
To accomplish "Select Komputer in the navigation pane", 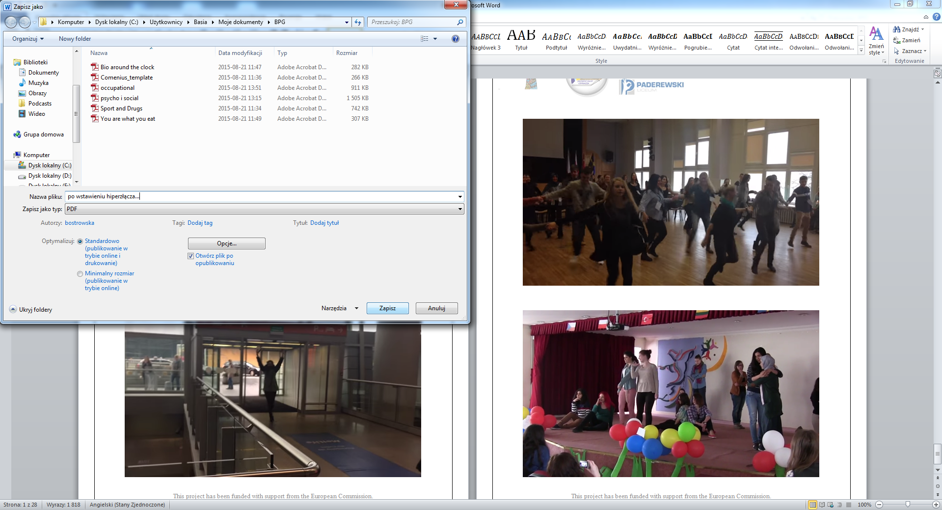I will point(36,155).
